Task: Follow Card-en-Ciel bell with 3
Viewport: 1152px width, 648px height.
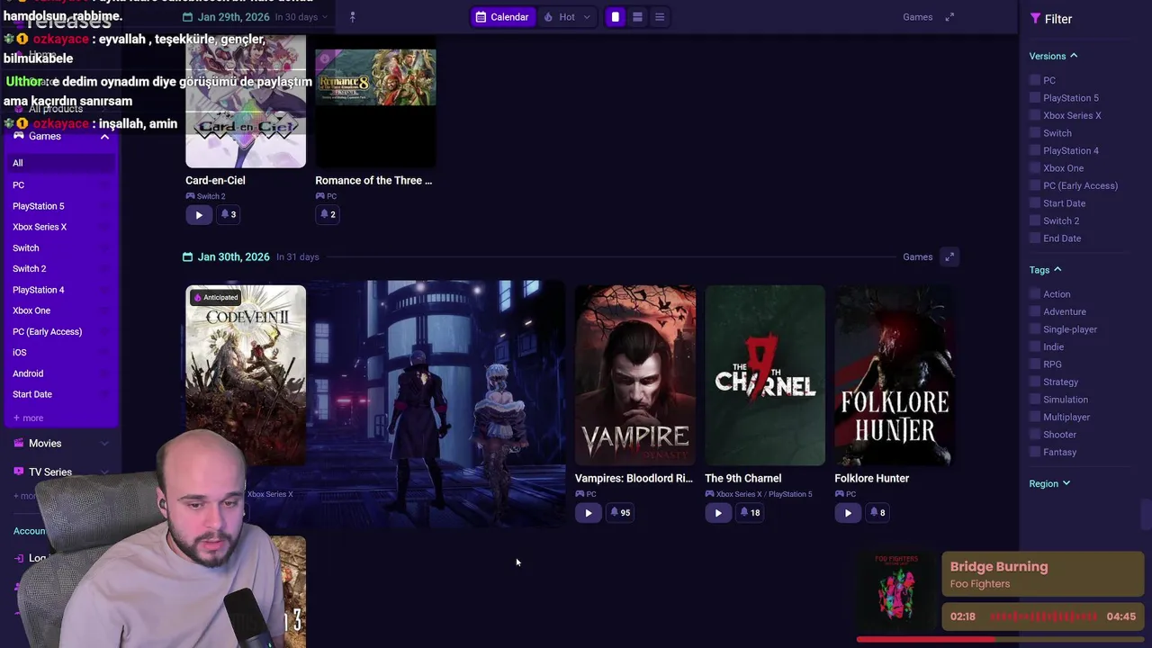Action: [228, 214]
